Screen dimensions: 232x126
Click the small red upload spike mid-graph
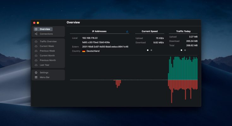pos(118,83)
